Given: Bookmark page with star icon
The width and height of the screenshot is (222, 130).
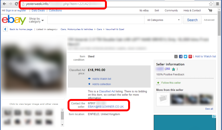Looking at the screenshot, I should (x=211, y=4).
